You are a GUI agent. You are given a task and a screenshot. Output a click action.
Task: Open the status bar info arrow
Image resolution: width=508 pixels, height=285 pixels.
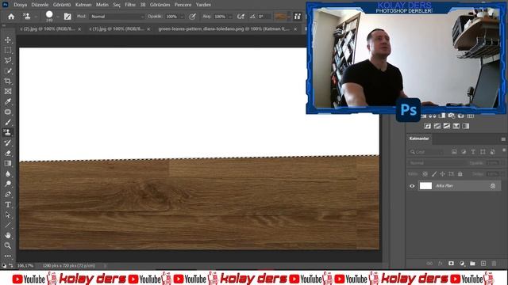pyautogui.click(x=106, y=266)
